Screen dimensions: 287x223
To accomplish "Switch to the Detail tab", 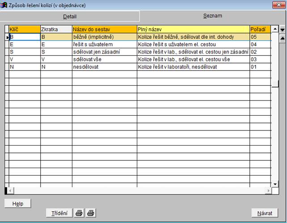I will click(x=69, y=17).
